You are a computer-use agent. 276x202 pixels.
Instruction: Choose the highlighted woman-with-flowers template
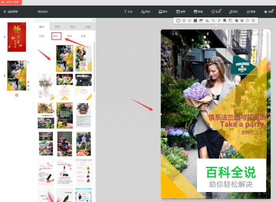(x=65, y=58)
